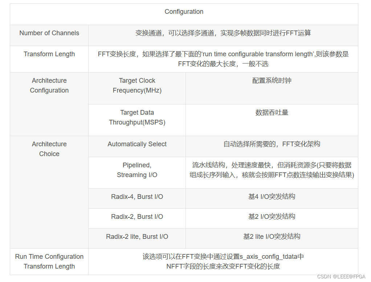Select the Radix-2 lite, Burst I/O cell
This screenshot has height=282, width=371.
tap(137, 236)
